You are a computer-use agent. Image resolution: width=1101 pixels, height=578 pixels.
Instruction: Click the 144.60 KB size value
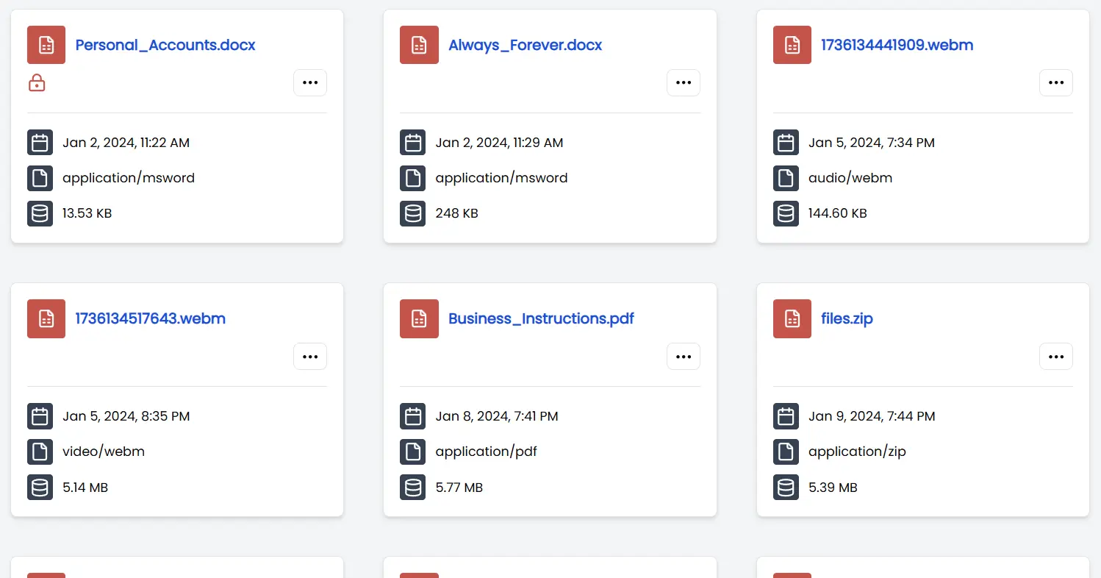pos(838,213)
